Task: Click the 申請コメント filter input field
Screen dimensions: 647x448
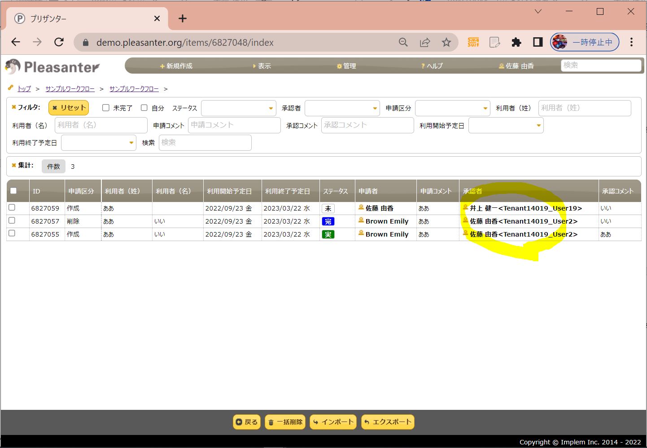Action: (234, 125)
